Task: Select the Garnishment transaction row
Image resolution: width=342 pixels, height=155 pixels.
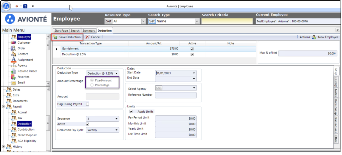Action: pyautogui.click(x=154, y=49)
